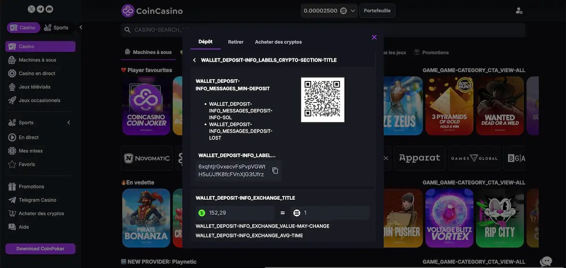The width and height of the screenshot is (566, 268).
Task: Open the Discord social icon
Action: pos(50,9)
